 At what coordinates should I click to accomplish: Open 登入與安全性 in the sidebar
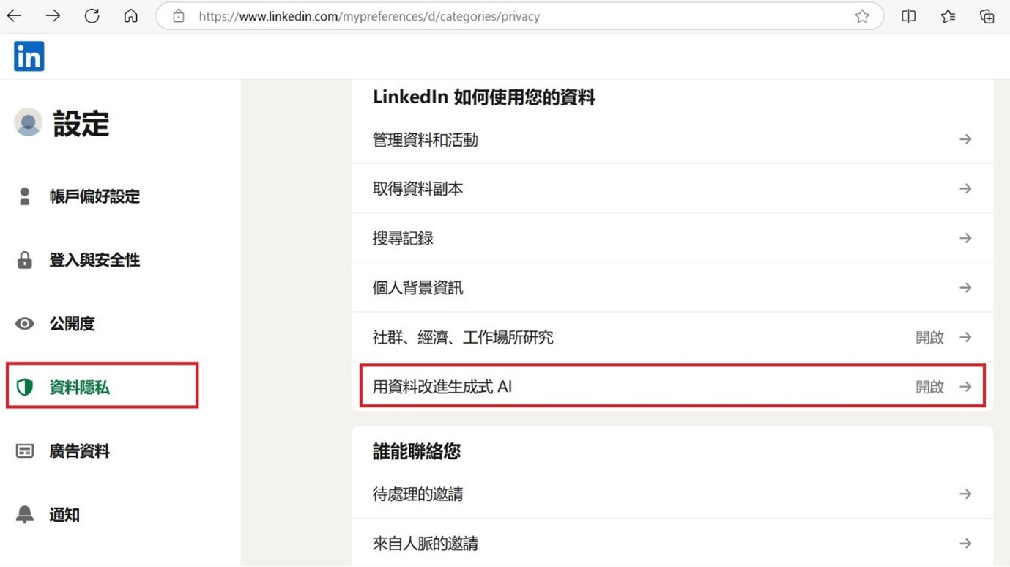(94, 260)
